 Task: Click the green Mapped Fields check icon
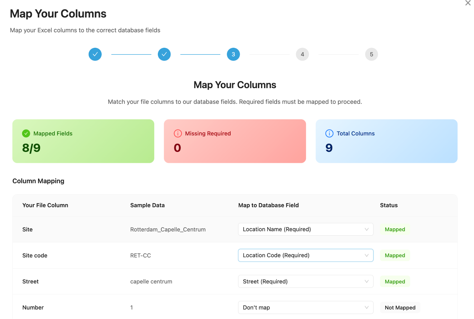(26, 134)
